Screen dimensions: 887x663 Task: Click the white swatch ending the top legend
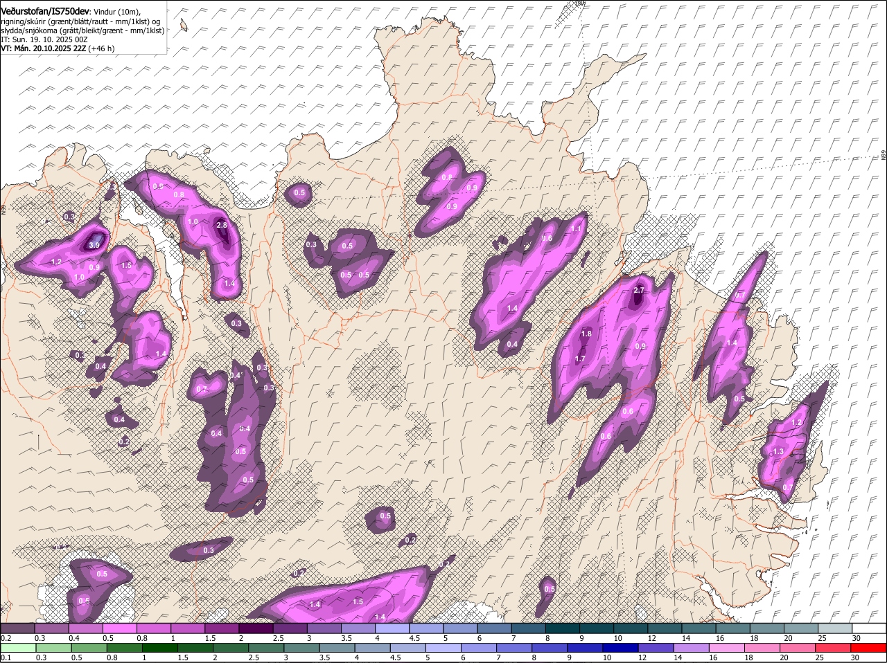[869, 628]
